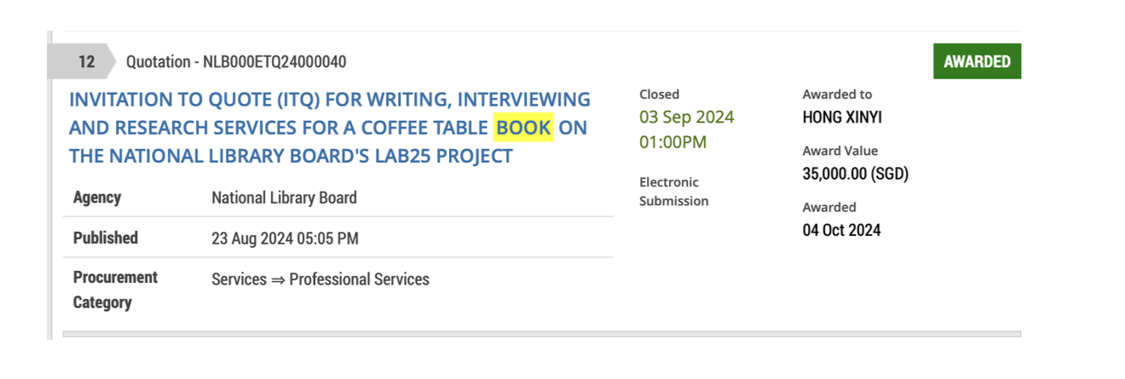The height and width of the screenshot is (379, 1125).
Task: Click the Awarded date label
Action: click(x=829, y=207)
